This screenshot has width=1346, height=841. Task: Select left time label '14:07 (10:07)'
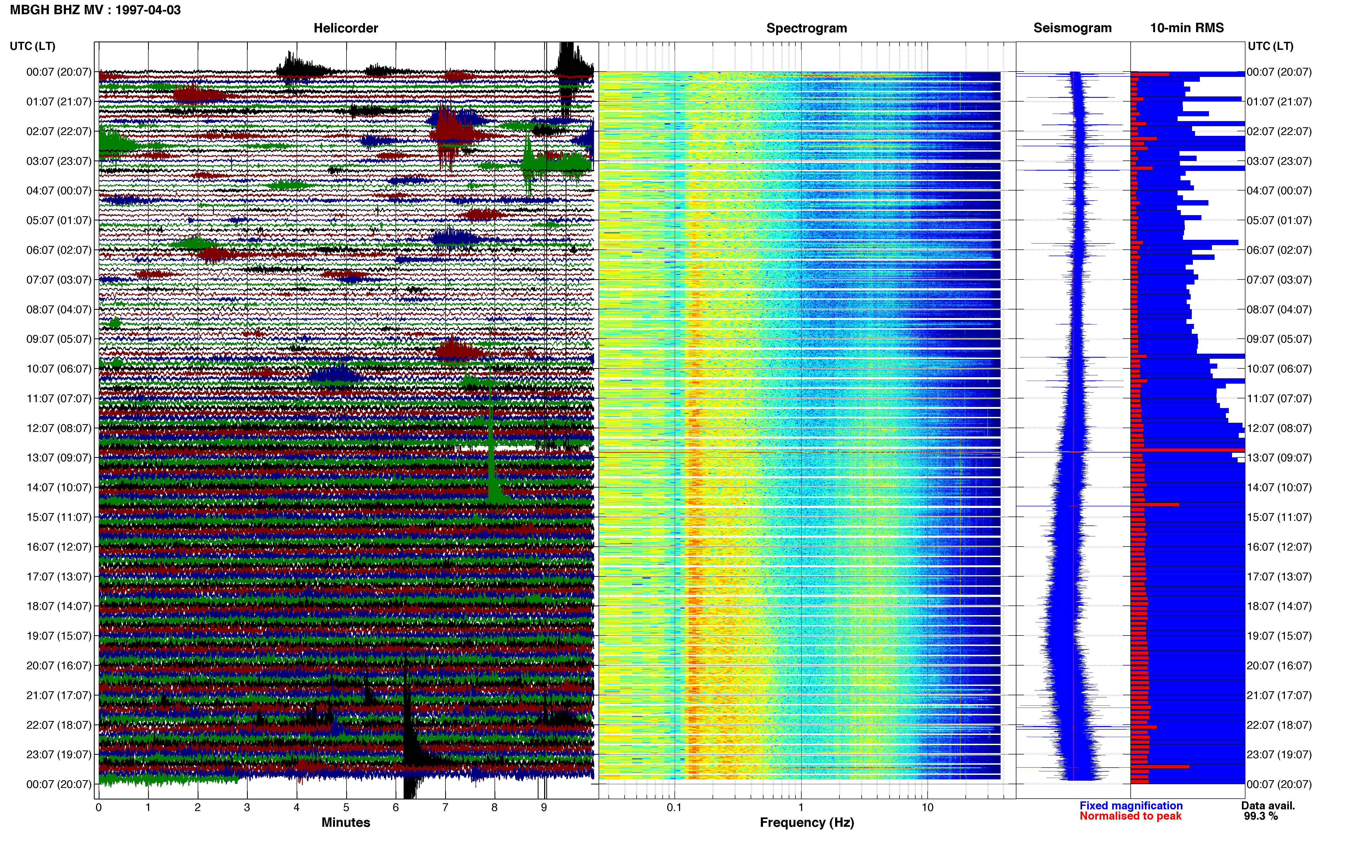coord(59,487)
